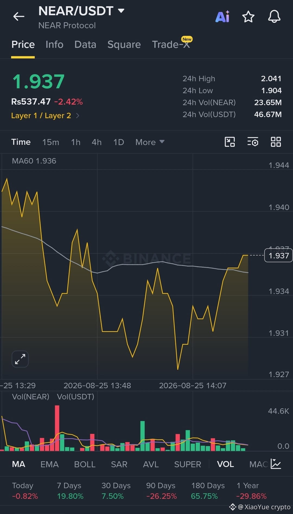293x514 pixels.
Task: Select the Time line chart interval
Action: coord(21,142)
